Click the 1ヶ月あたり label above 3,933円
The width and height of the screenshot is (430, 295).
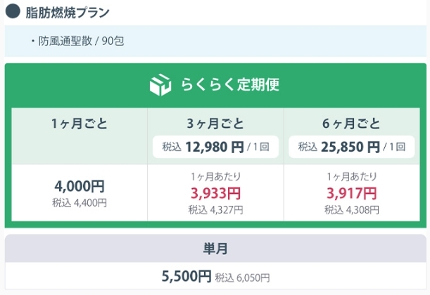[x=216, y=177]
